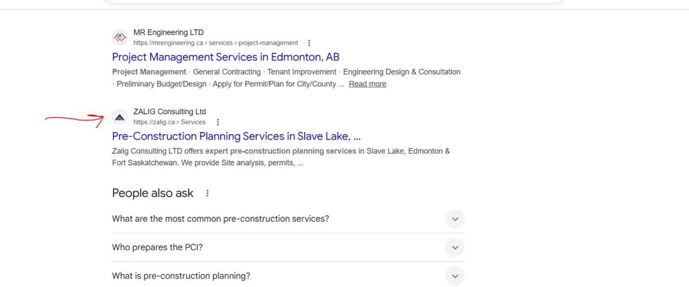Select question about most common pre-construction services

(x=220, y=219)
